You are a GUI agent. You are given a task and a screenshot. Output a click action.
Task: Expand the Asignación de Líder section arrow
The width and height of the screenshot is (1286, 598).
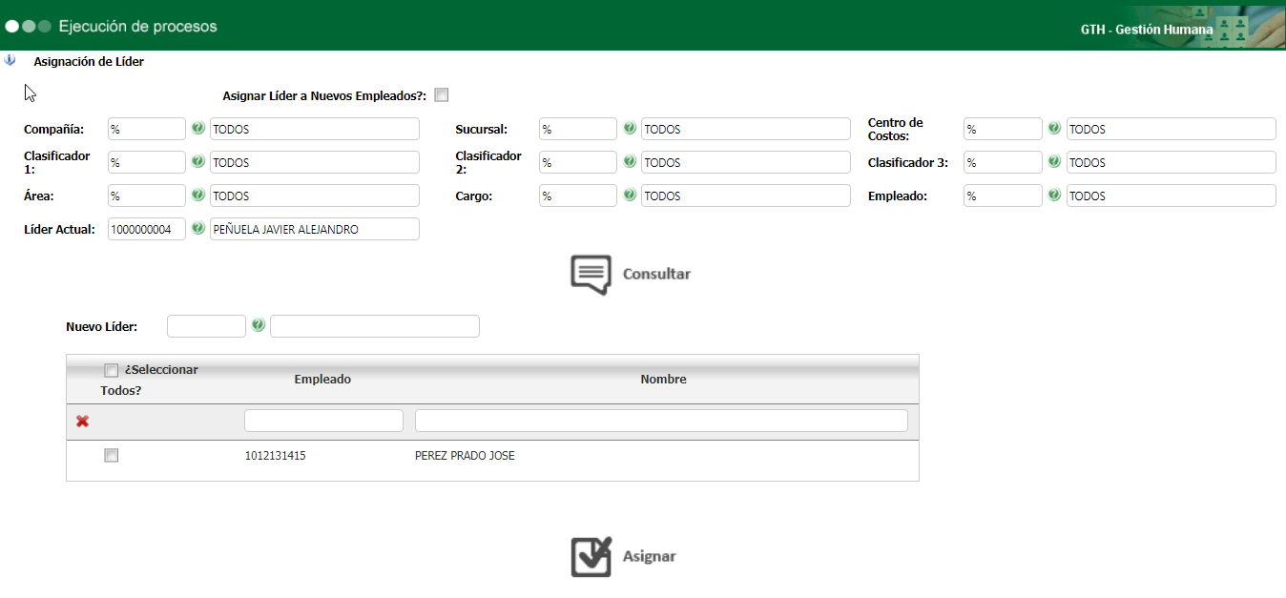[10, 61]
